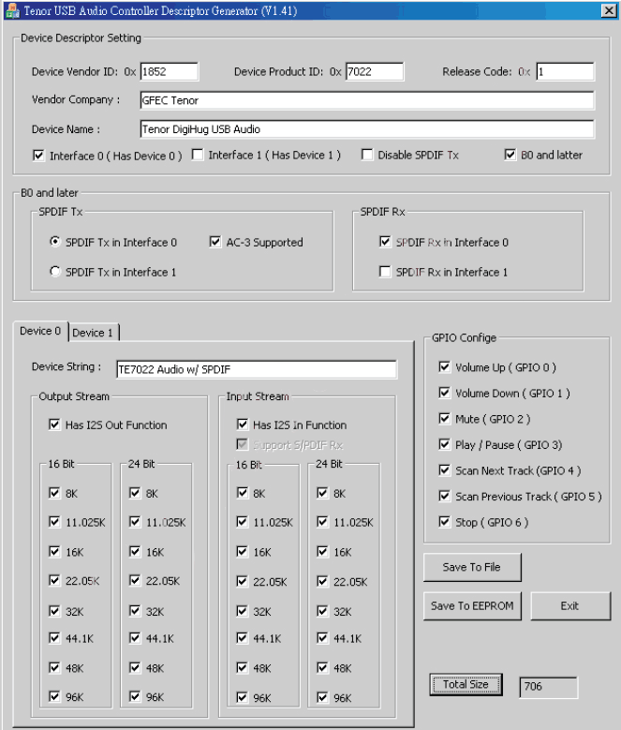Click the Vendor Company text field

367,100
